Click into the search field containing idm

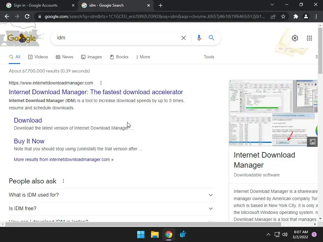pos(117,38)
